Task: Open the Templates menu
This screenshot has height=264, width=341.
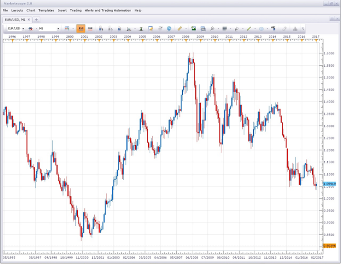Action: click(x=46, y=10)
